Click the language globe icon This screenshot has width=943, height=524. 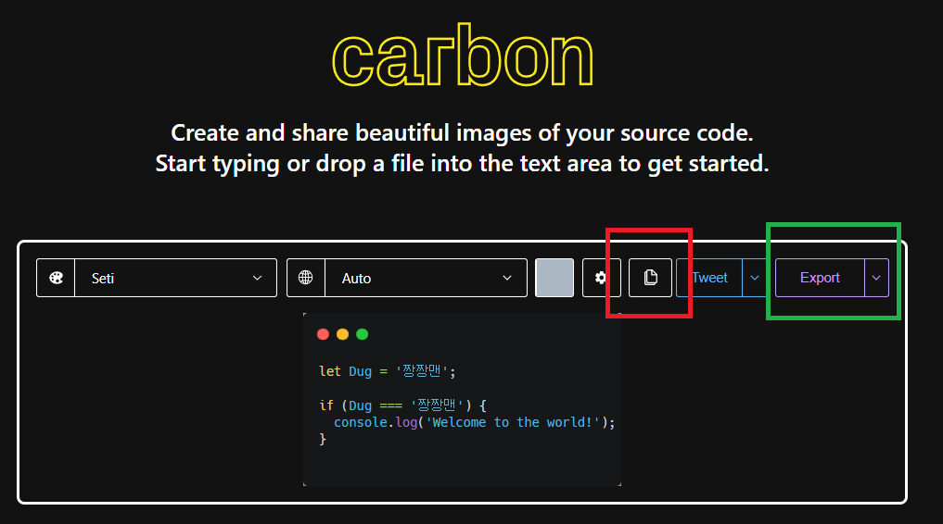tap(305, 278)
